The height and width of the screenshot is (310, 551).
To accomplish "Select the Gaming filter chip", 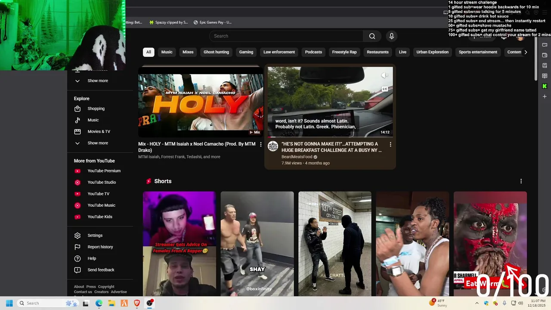I will tap(246, 52).
